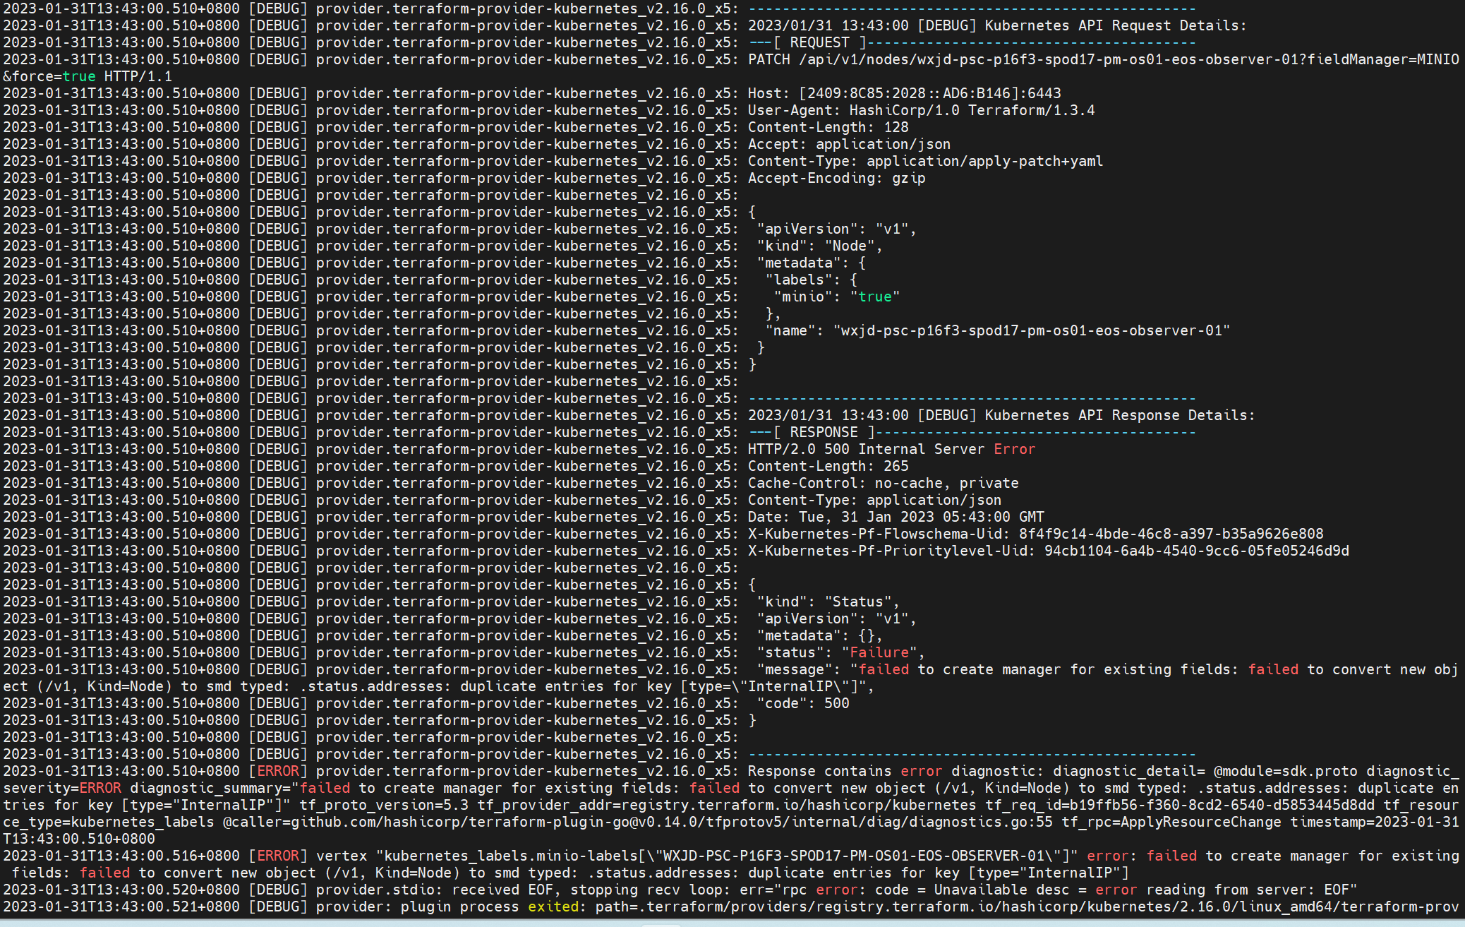The image size is (1465, 927).
Task: Click the '---[ REQUEST ]' separator header
Action: click(819, 42)
